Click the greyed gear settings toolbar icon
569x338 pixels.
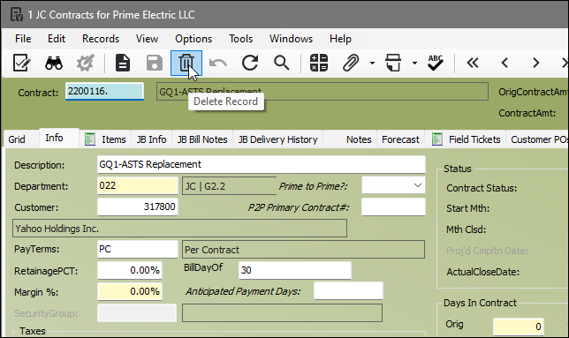86,63
